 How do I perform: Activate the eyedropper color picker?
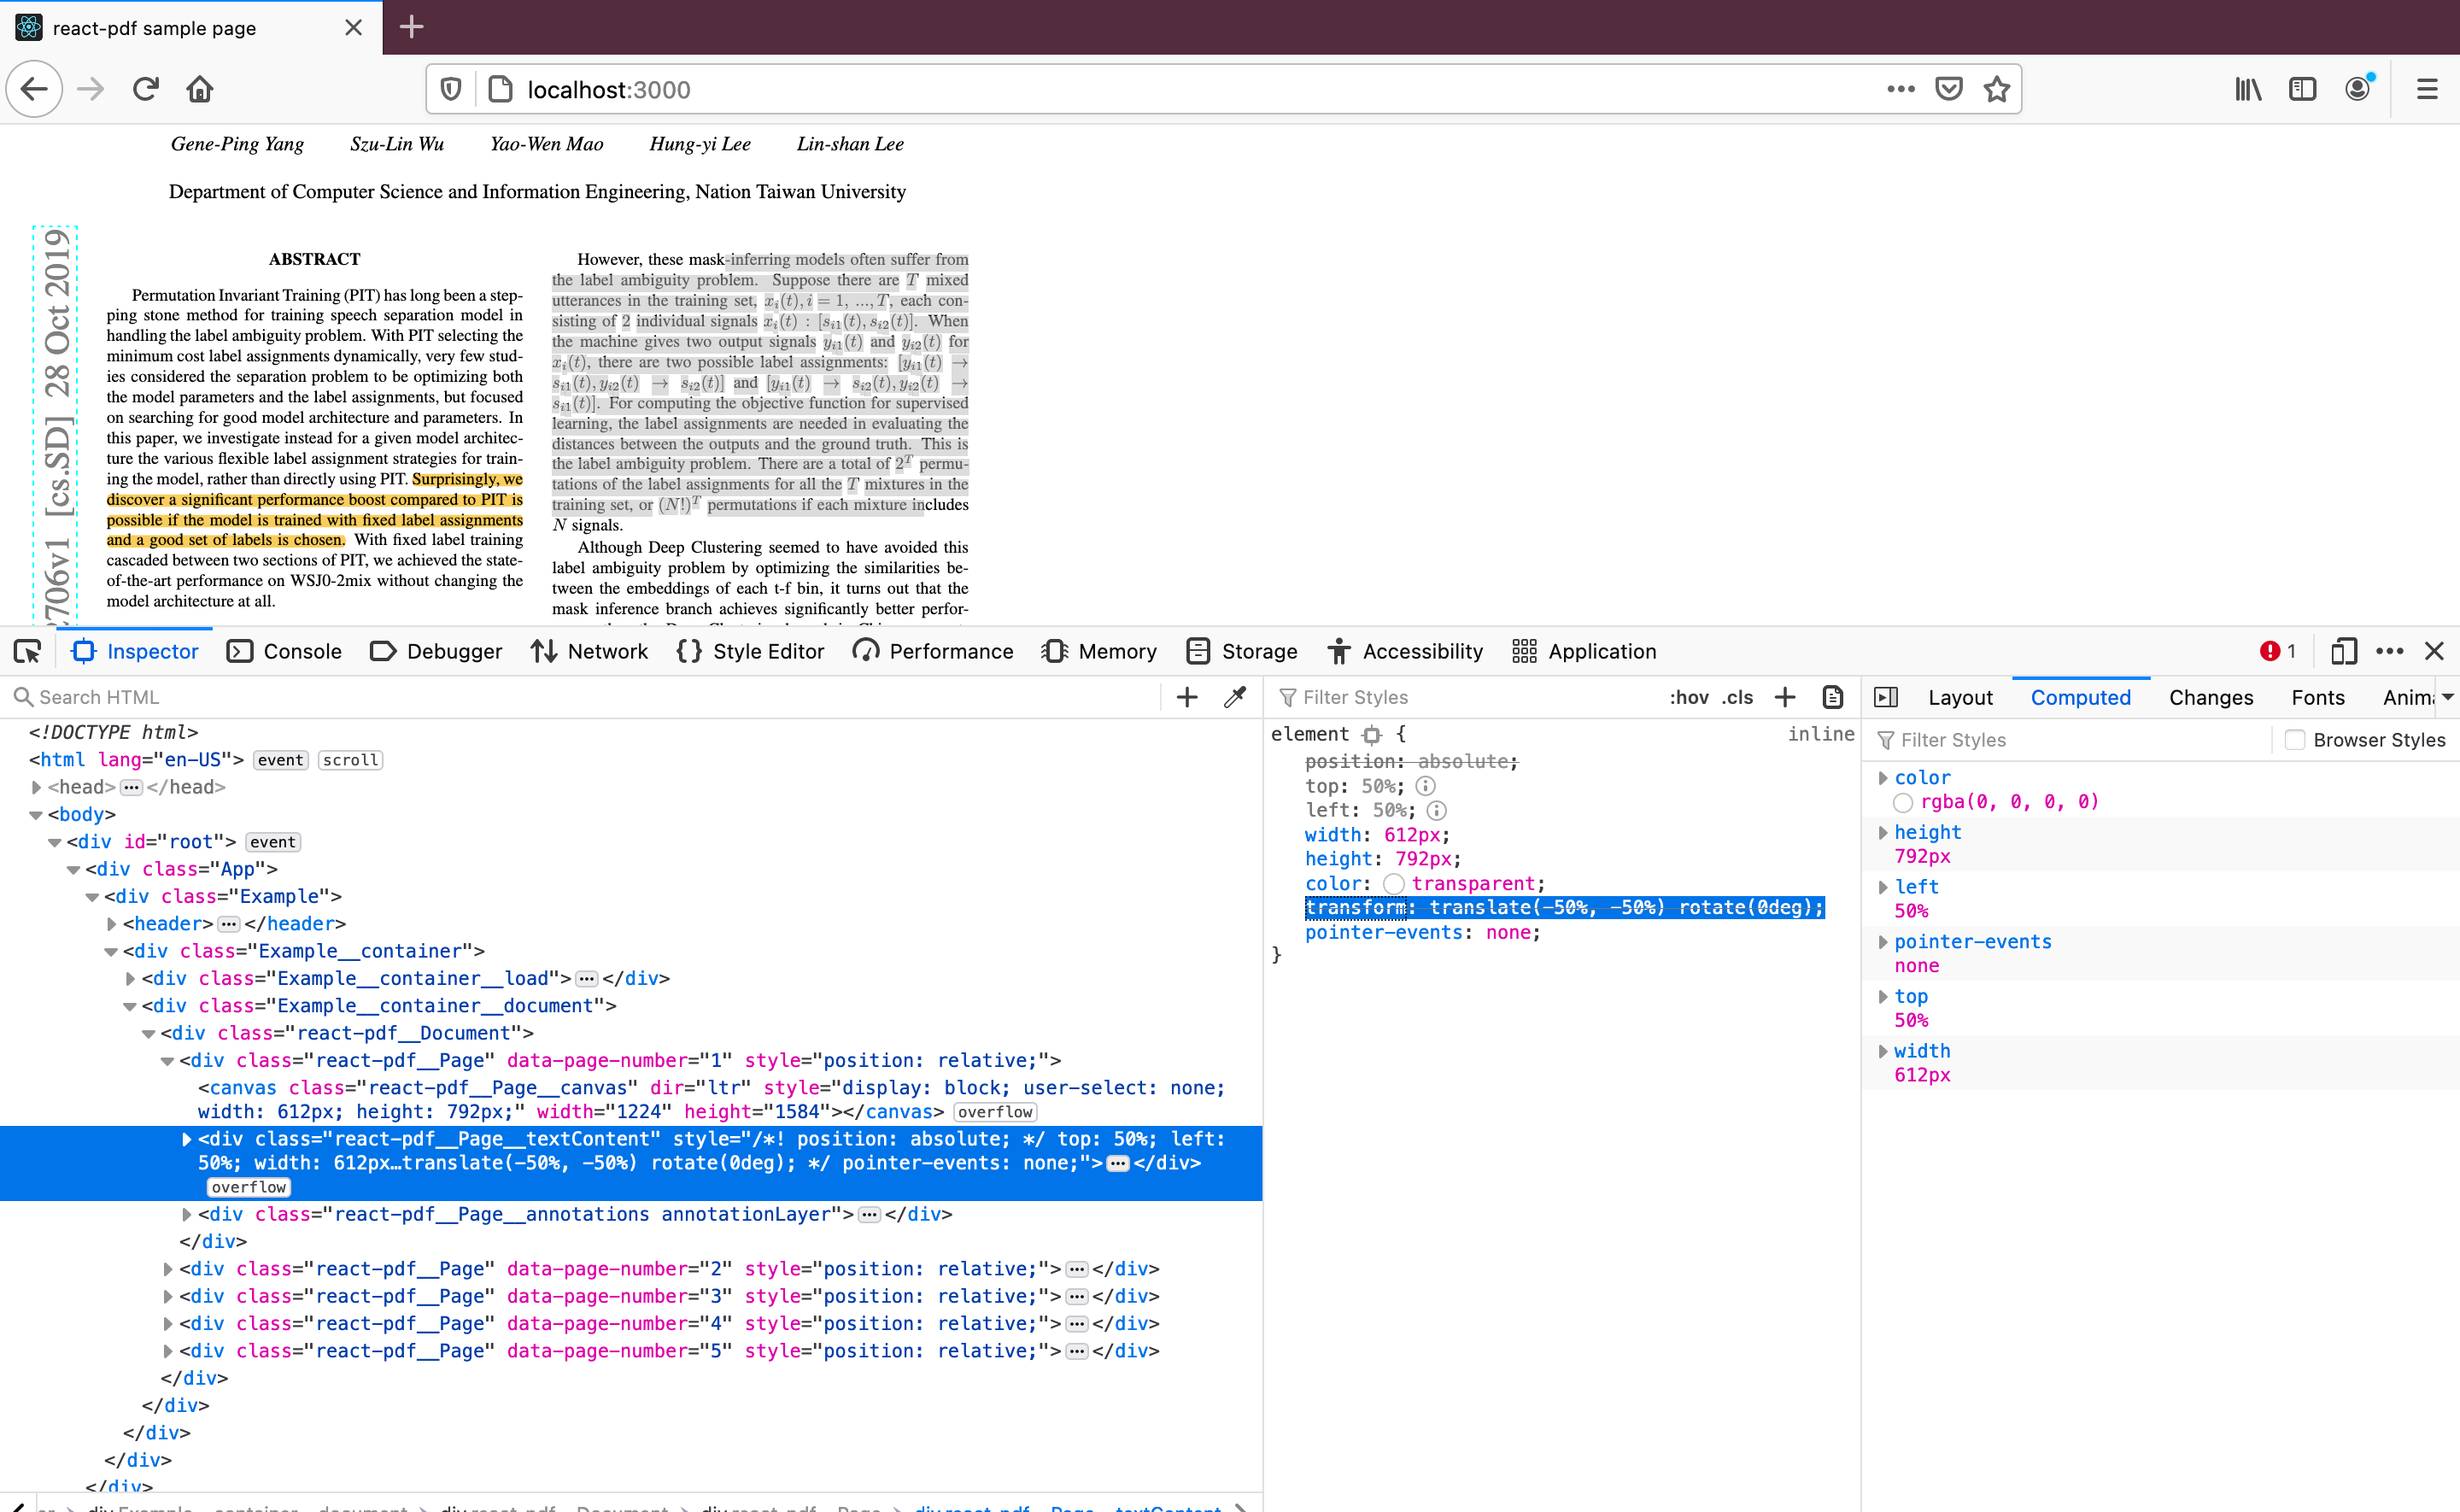[1235, 697]
